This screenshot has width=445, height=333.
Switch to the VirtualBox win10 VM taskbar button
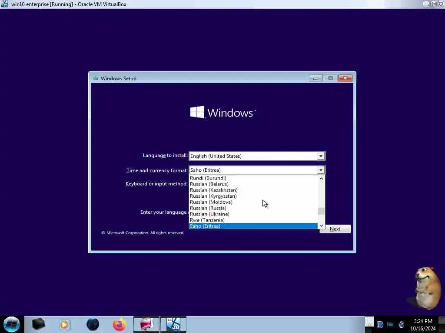point(173,324)
